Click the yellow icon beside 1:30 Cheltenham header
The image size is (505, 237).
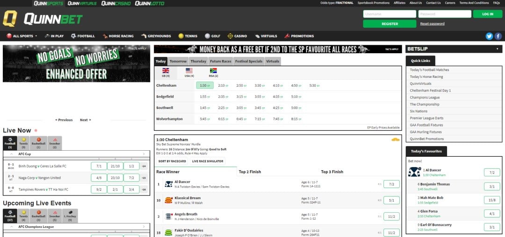[396, 139]
